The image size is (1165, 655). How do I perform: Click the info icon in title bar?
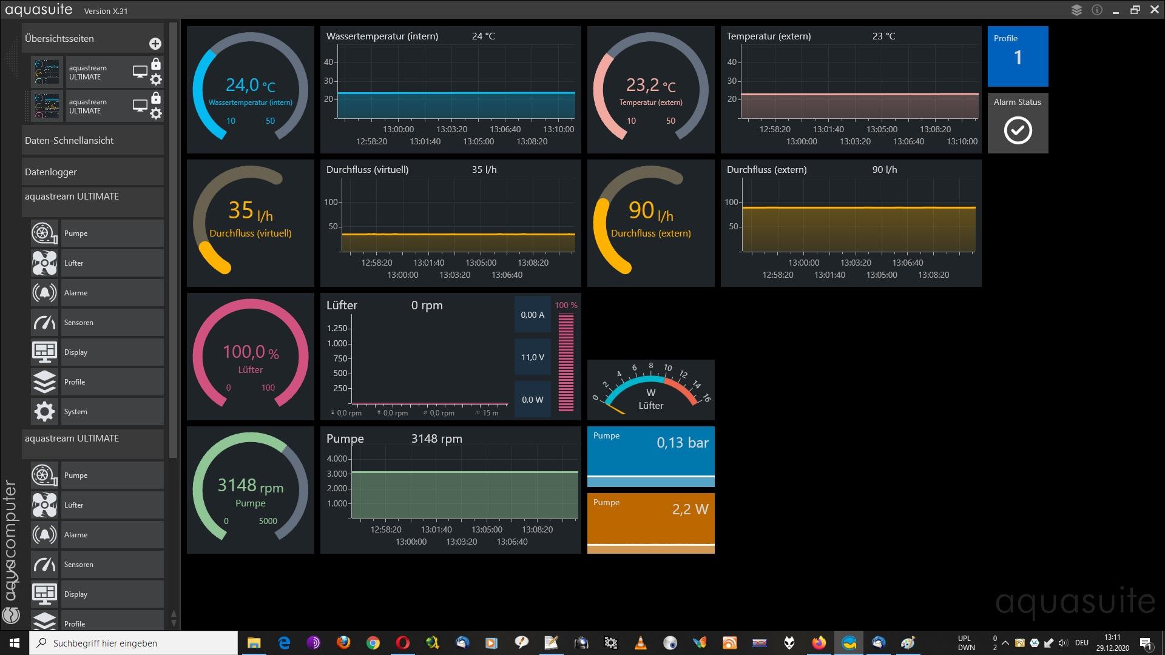1097,10
